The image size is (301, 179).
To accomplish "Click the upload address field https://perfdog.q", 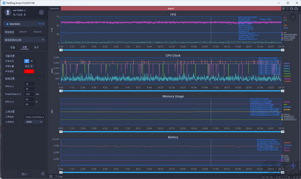I will tap(35, 117).
